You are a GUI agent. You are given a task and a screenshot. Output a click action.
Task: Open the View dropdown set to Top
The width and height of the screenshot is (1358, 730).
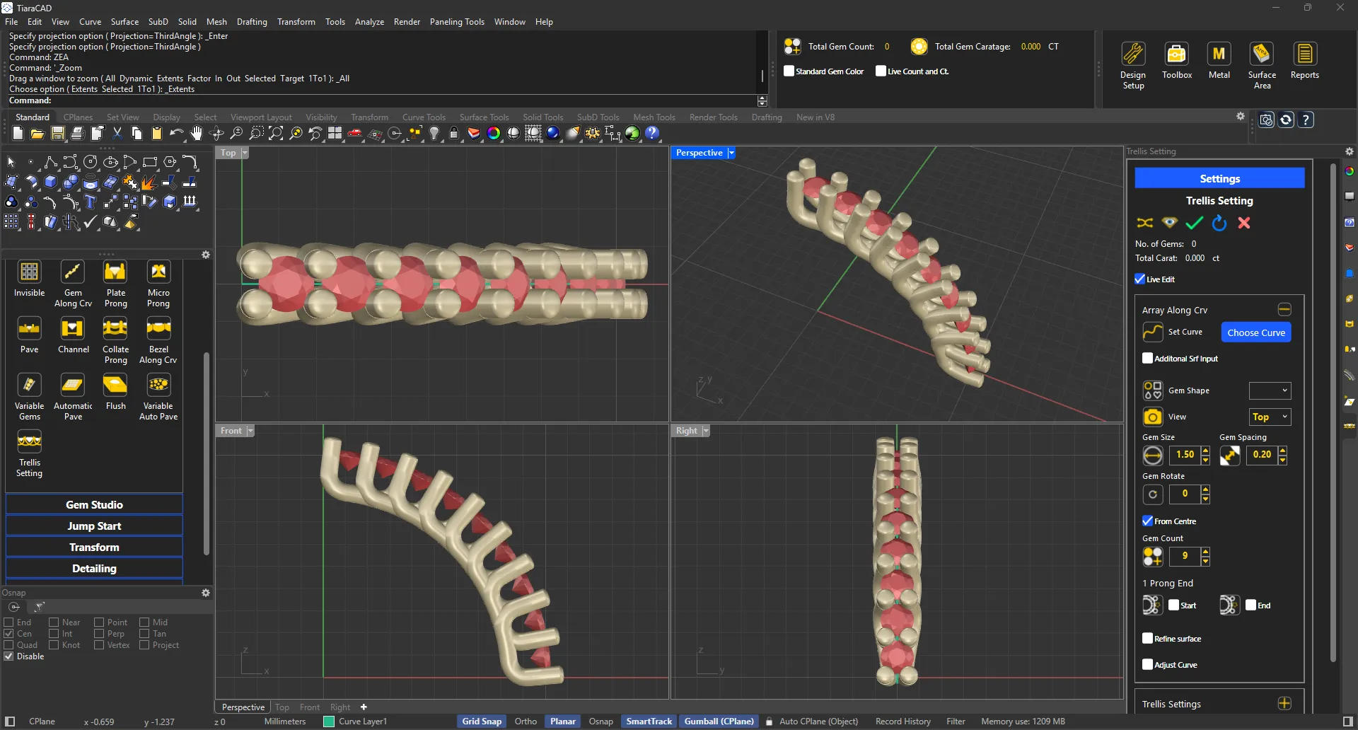coord(1270,417)
